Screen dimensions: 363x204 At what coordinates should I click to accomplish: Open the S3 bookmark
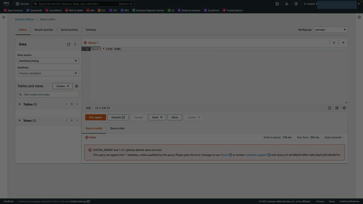[x=171, y=10]
